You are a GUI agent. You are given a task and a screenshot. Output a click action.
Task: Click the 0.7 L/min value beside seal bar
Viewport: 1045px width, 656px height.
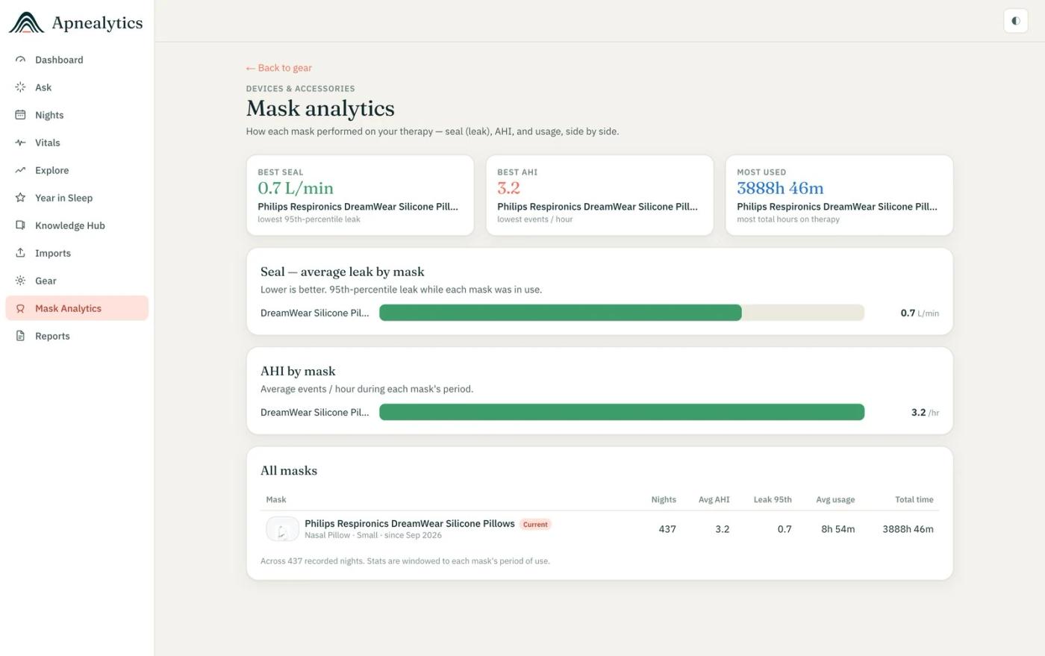point(920,313)
